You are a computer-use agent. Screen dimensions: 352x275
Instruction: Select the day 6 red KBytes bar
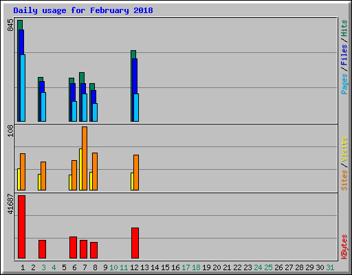(x=73, y=247)
